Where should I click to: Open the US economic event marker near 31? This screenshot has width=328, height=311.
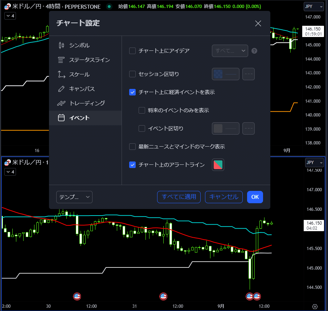(163, 296)
